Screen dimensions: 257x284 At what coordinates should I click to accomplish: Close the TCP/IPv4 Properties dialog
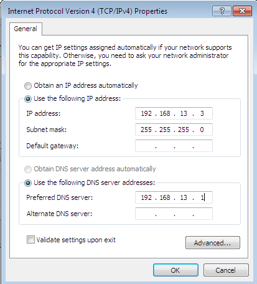(242, 11)
